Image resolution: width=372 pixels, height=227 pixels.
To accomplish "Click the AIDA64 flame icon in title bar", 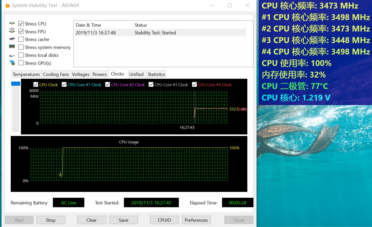I will click(7, 5).
